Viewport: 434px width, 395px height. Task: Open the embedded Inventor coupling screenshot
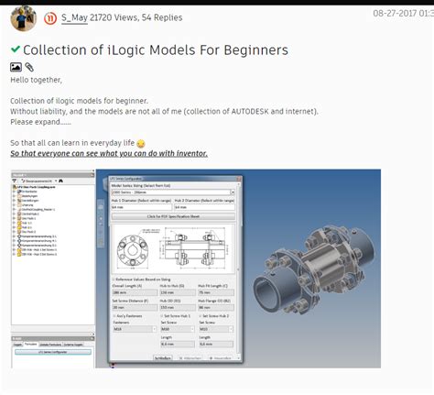pyautogui.click(x=196, y=269)
